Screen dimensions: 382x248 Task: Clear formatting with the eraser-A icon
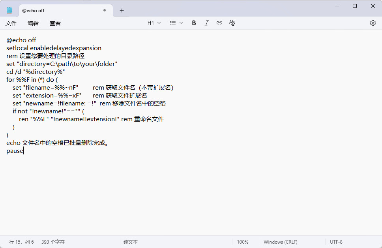click(232, 23)
